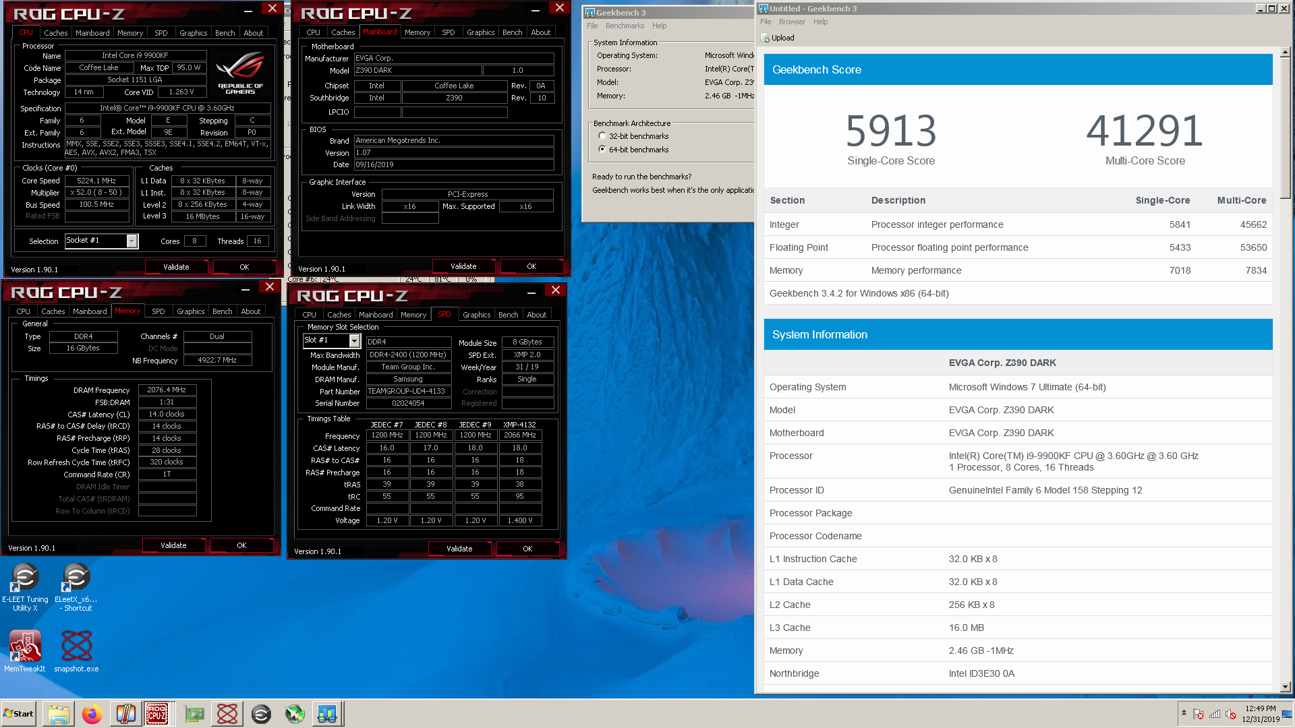Click Validate in the SPD window
The image size is (1295, 728).
click(x=459, y=549)
